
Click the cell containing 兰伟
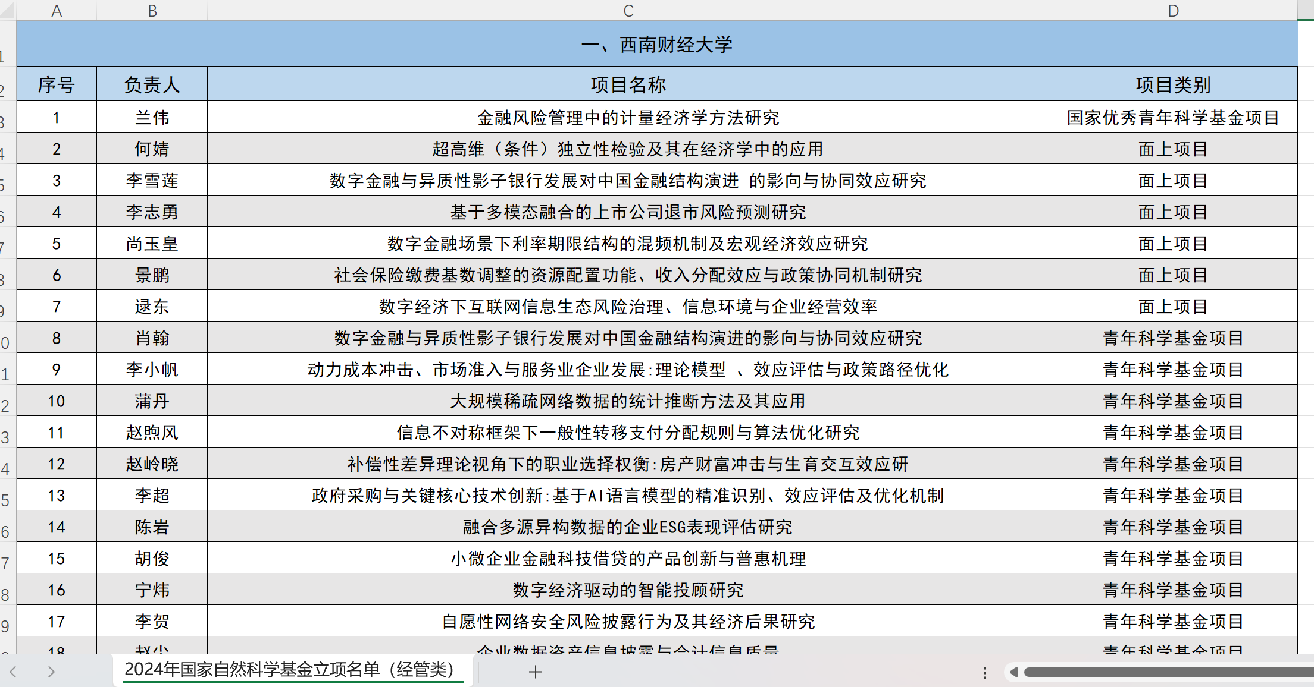152,118
